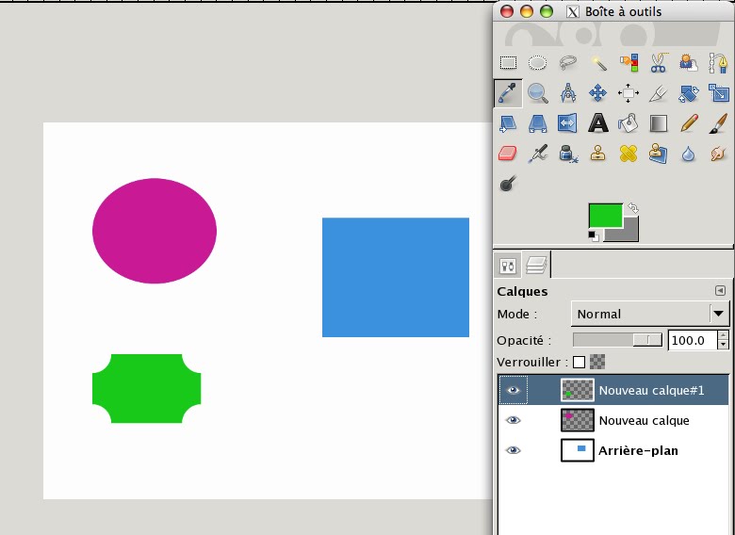Swap foreground and background colors
The image size is (735, 535).
click(633, 207)
